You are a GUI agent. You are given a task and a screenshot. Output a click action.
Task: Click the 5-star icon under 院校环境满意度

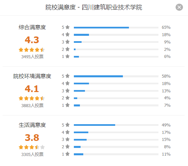pyautogui.click(x=67, y=76)
